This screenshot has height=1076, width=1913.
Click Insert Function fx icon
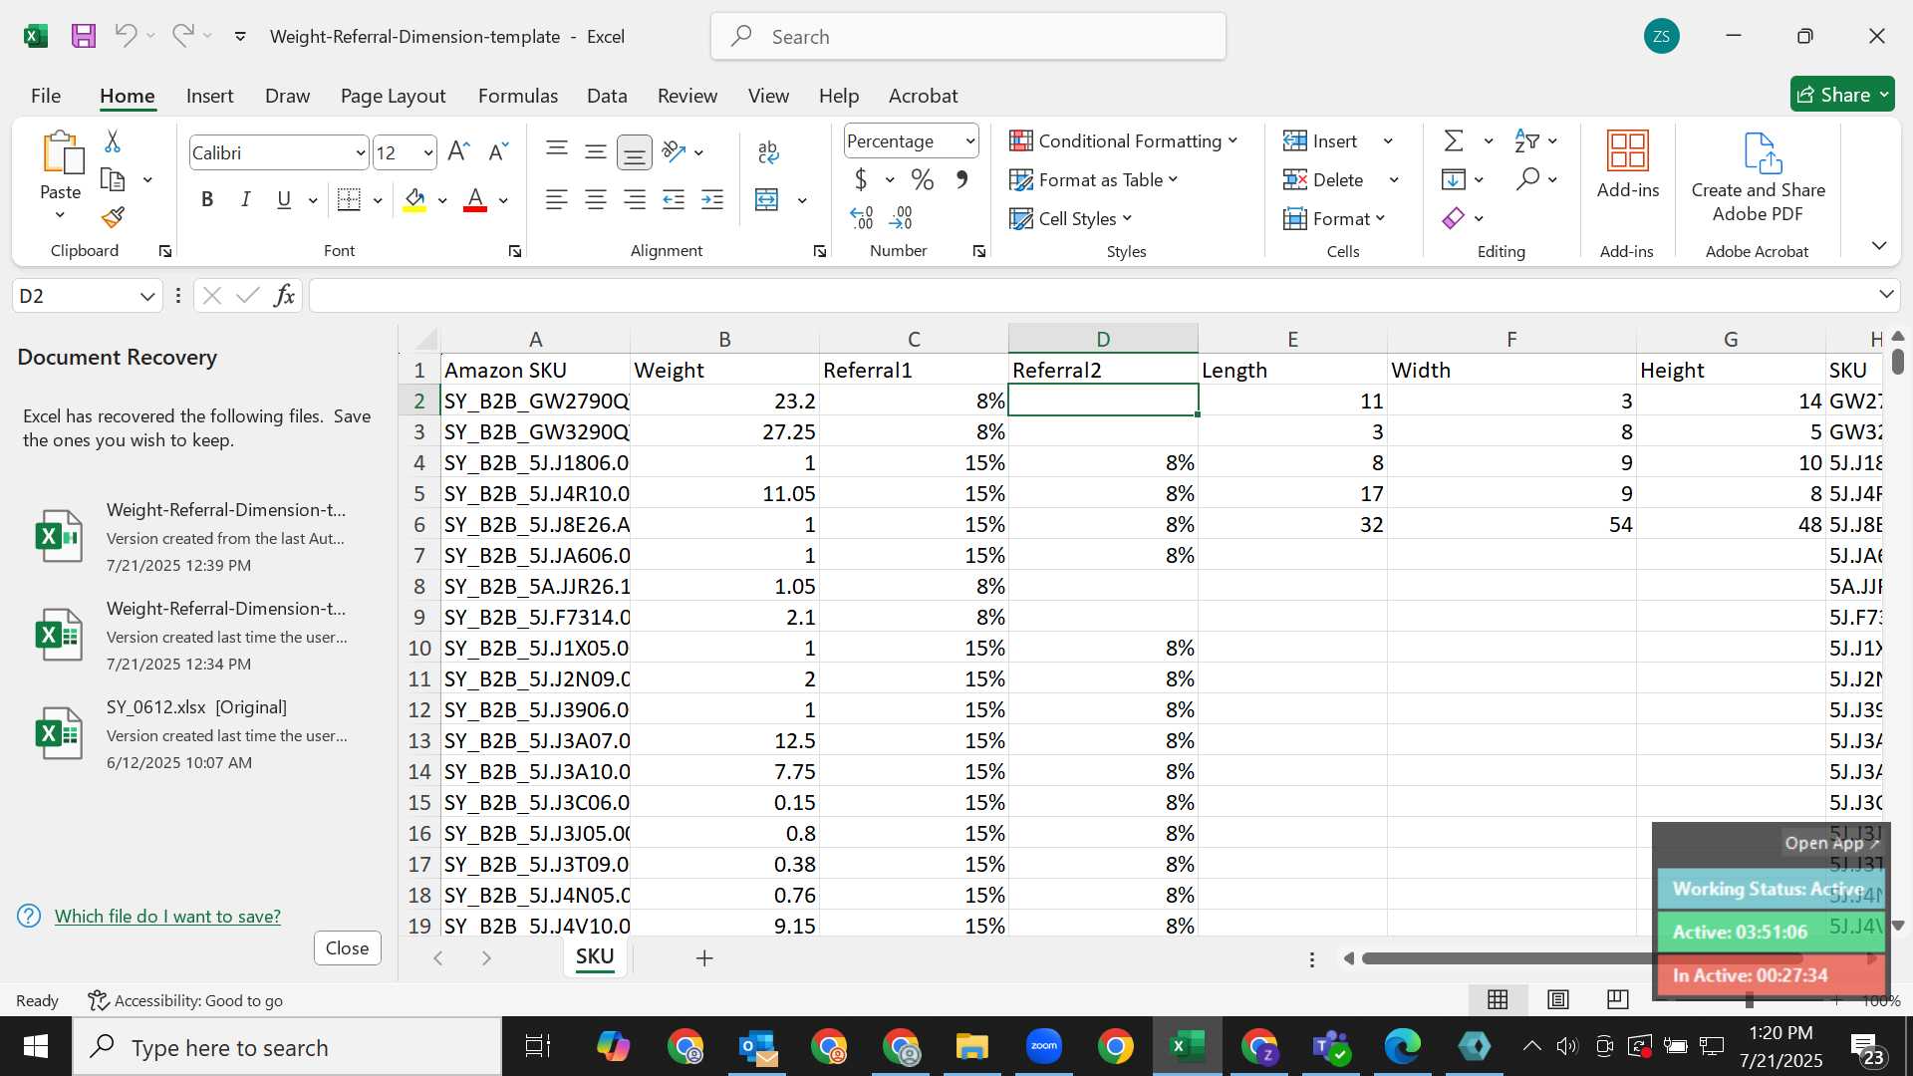pos(284,296)
